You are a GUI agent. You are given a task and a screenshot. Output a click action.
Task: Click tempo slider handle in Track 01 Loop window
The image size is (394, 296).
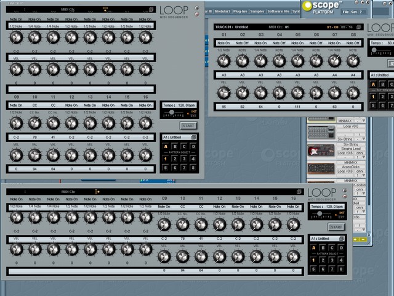click(374, 50)
